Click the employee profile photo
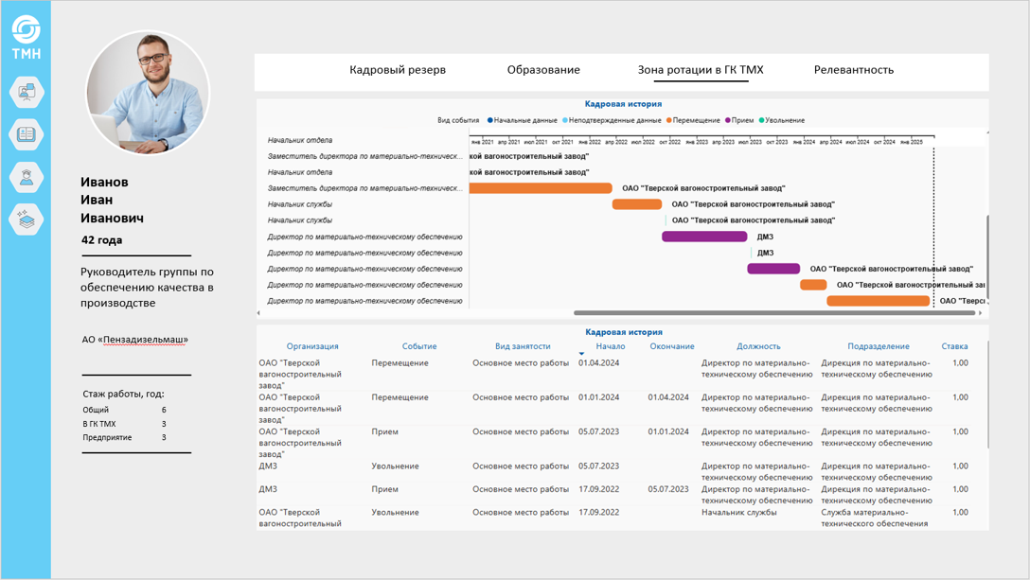The height and width of the screenshot is (580, 1030). tap(148, 92)
